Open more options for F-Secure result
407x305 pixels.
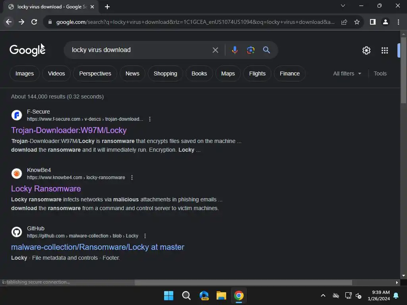coord(150,119)
